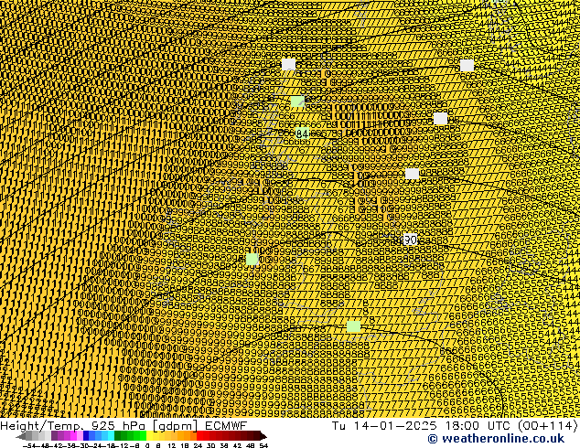The width and height of the screenshot is (580, 448).
Task: Click the contour label 90 on the map
Action: [x=410, y=240]
